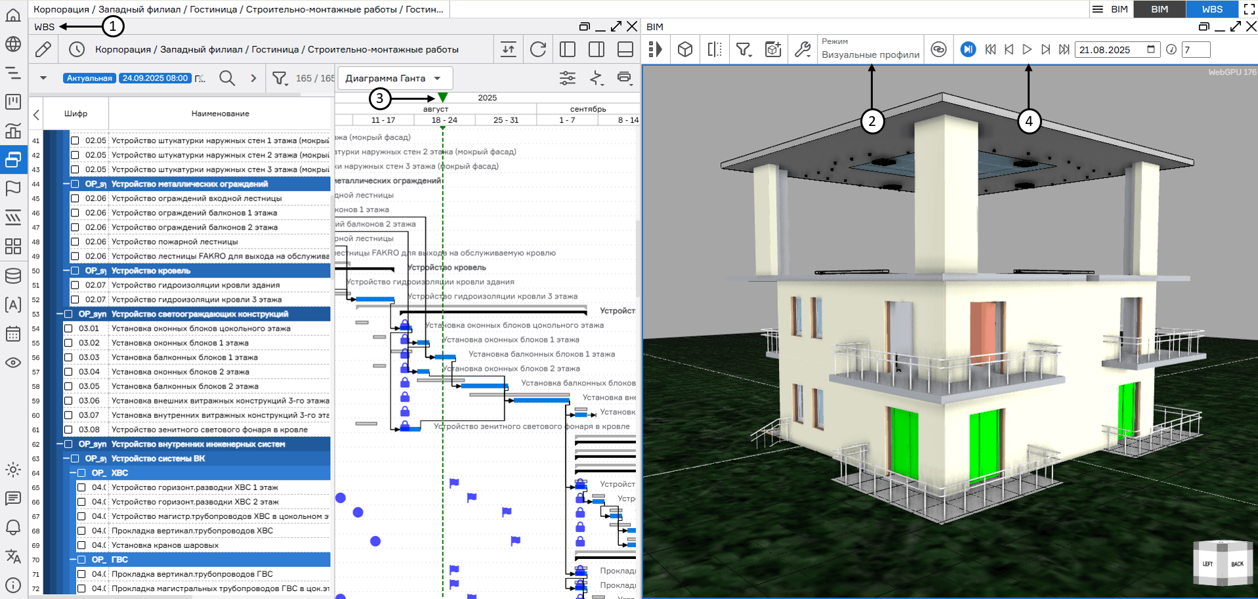This screenshot has height=599, width=1258.
Task: Select checkbox of Установка кранов шаровых row
Action: point(81,545)
